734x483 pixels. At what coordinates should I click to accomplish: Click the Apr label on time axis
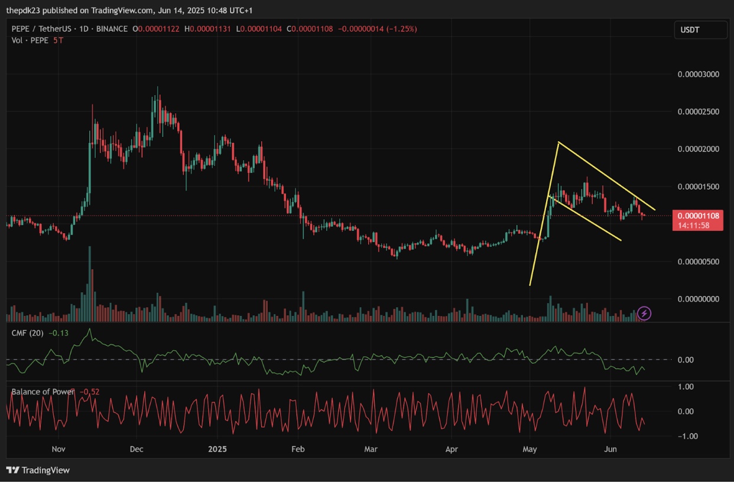452,449
